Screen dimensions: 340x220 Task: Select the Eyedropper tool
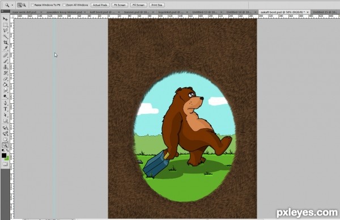[5, 48]
